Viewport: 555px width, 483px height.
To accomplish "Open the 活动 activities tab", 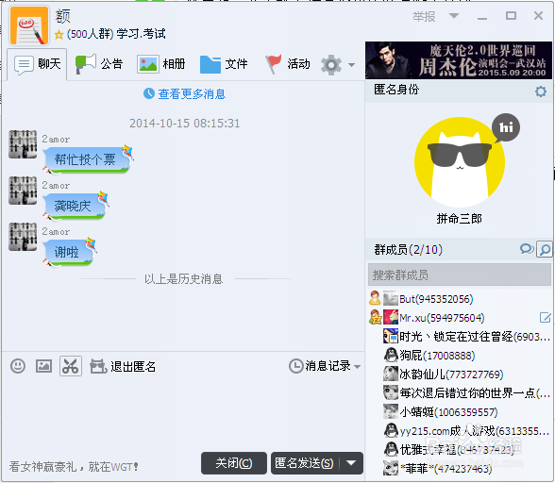I will pos(287,64).
